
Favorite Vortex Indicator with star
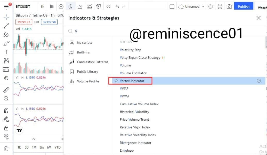(x=116, y=81)
